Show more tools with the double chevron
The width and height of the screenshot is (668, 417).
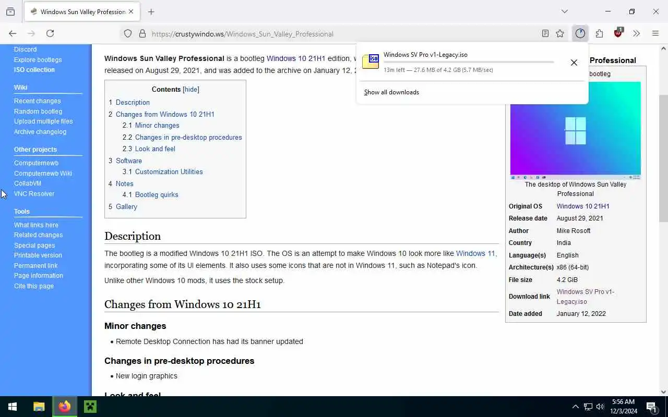[x=637, y=34]
